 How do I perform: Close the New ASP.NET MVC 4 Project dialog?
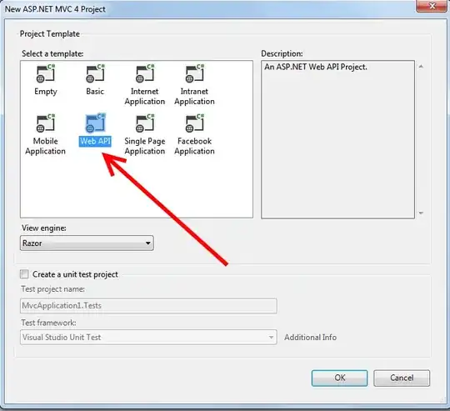coord(432,6)
